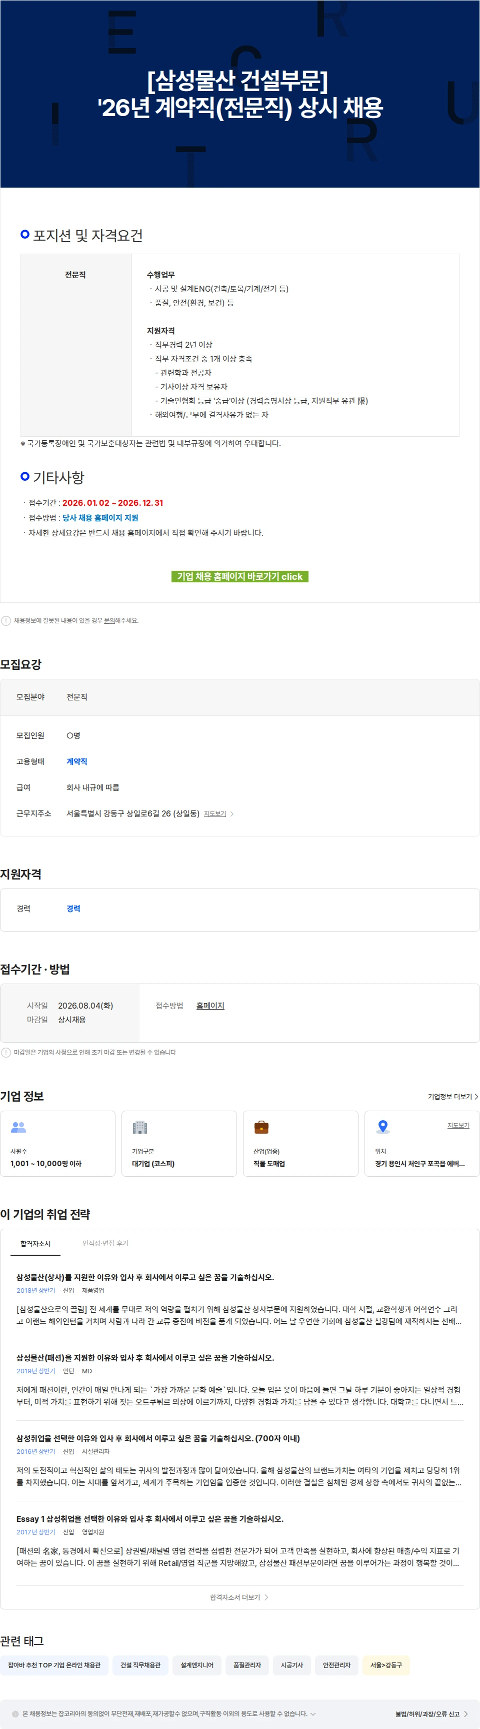The image size is (480, 1729).
Task: Open essay titled 삼성물산(상사)를 지원한 이유와
Action: point(145,1277)
